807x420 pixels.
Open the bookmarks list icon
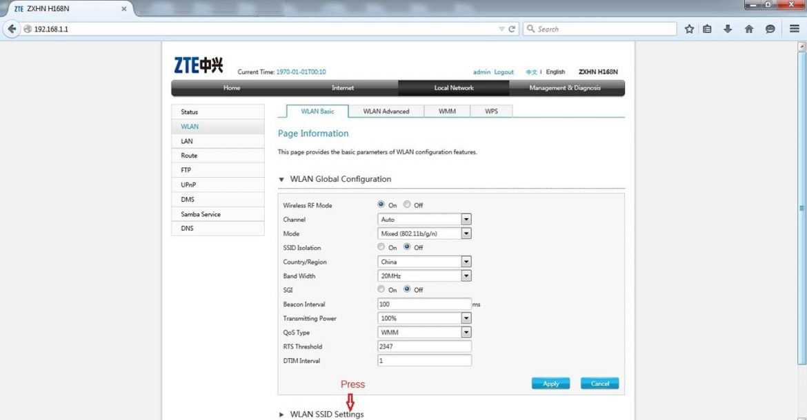click(707, 29)
